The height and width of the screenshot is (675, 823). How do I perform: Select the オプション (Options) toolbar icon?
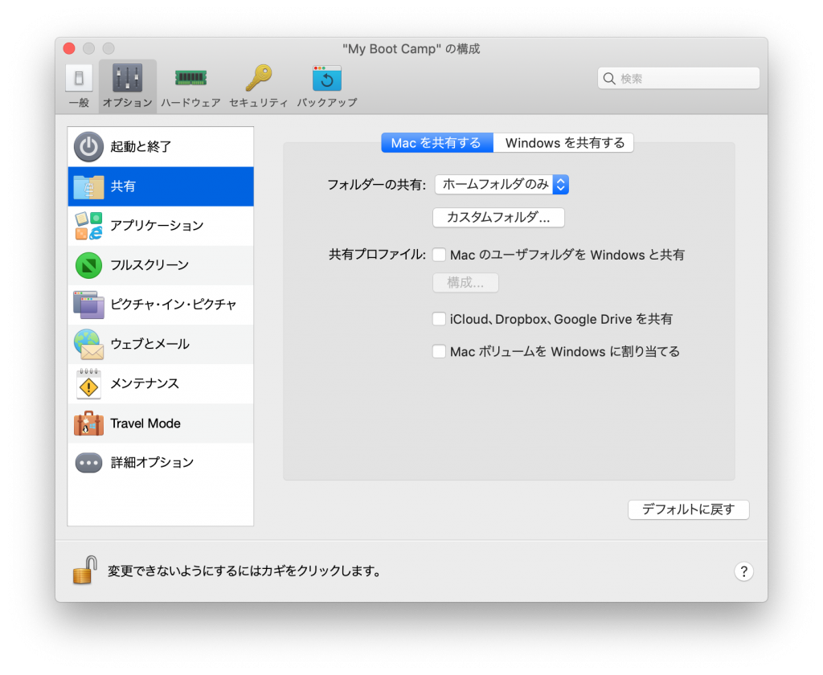pyautogui.click(x=128, y=79)
